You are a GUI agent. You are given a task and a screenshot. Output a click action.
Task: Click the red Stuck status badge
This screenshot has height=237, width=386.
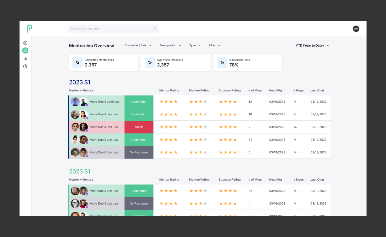point(139,127)
